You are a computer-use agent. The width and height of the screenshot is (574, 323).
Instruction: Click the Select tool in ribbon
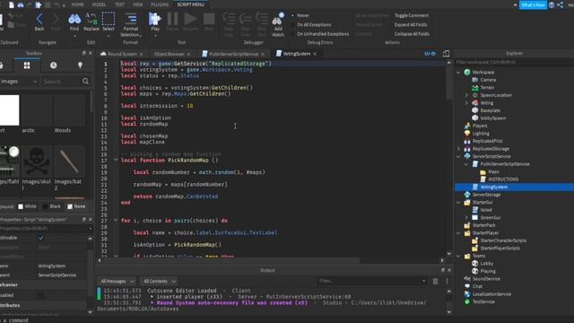tap(109, 22)
